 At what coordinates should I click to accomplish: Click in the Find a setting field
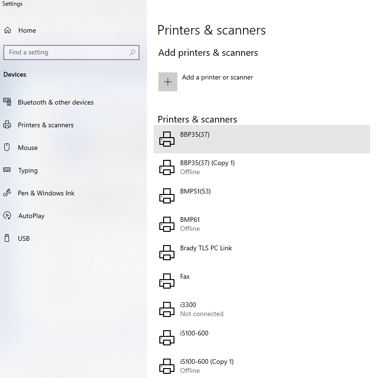click(71, 53)
